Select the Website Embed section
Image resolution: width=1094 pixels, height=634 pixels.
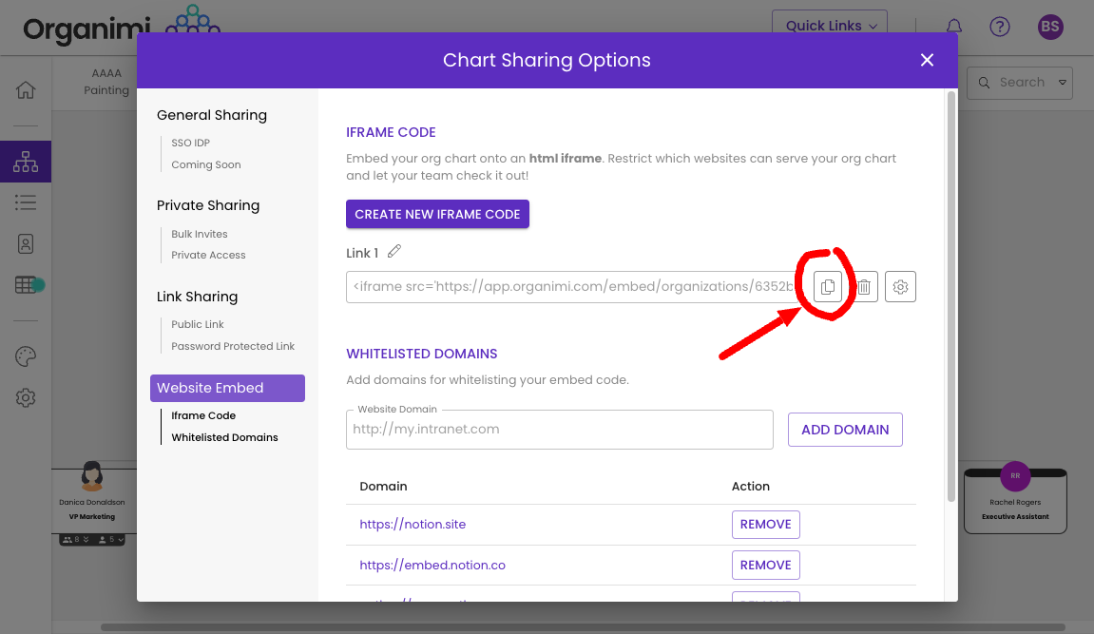[227, 388]
